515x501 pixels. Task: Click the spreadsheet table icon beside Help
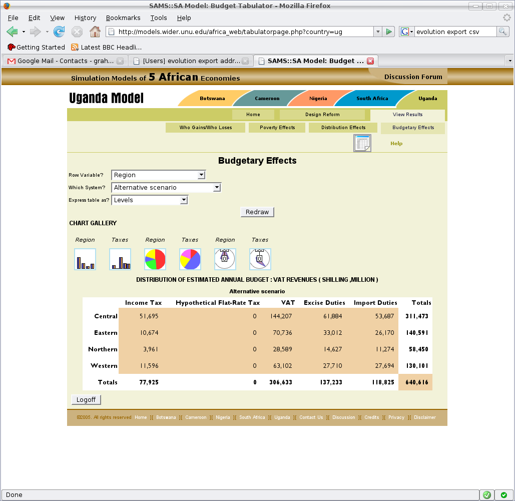point(362,143)
